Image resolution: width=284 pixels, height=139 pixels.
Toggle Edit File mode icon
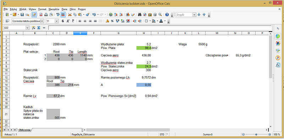coord(34,15)
